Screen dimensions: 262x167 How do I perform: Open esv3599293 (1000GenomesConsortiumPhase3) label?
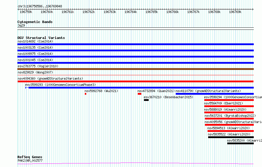tap(60, 85)
